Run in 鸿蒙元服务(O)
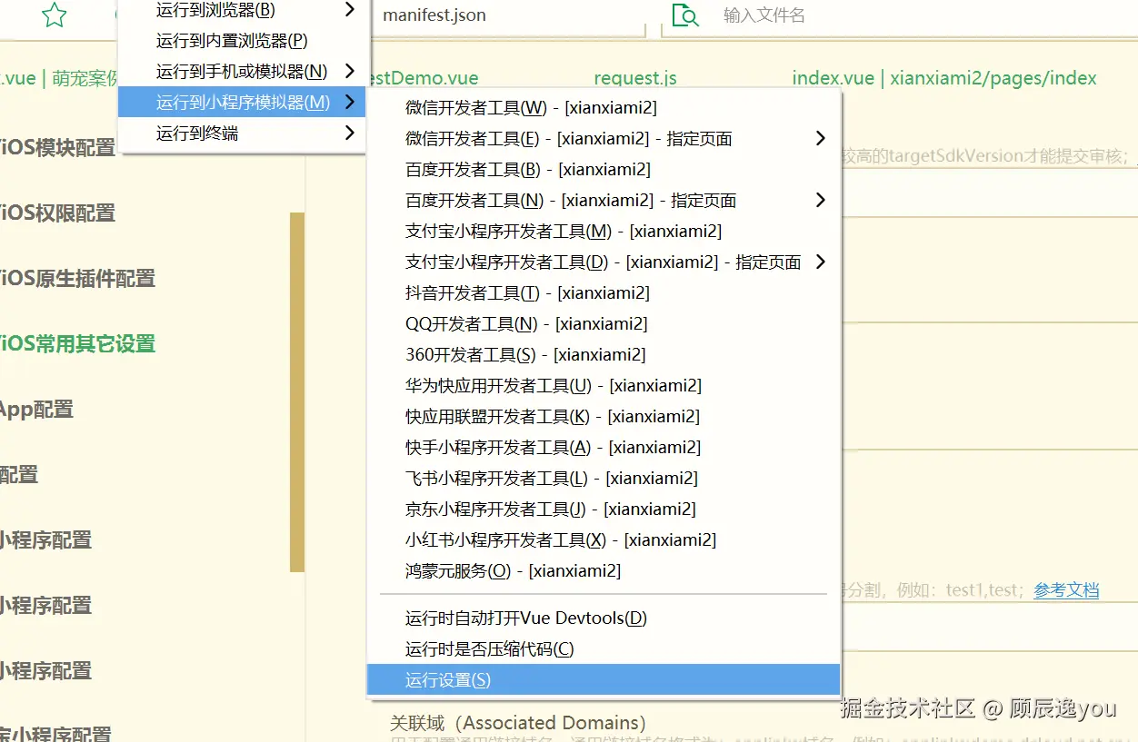1138x742 pixels. [x=604, y=571]
